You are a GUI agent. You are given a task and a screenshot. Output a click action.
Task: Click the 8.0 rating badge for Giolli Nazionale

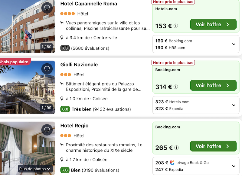[x=65, y=109]
